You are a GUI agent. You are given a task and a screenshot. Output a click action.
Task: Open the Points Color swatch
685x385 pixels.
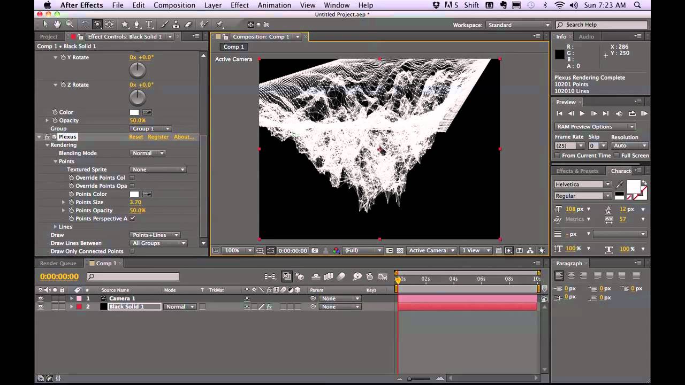(134, 194)
